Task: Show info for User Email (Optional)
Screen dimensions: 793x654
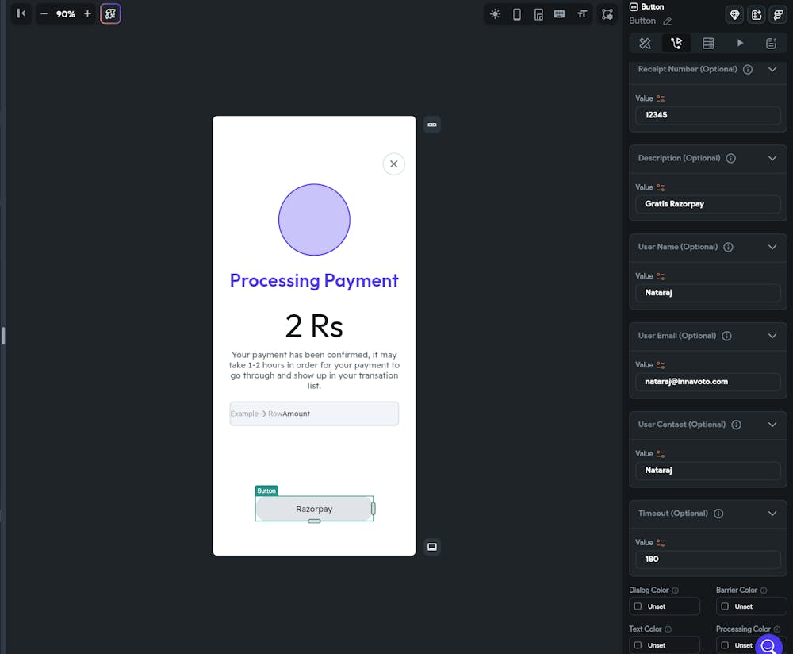Action: pos(726,336)
